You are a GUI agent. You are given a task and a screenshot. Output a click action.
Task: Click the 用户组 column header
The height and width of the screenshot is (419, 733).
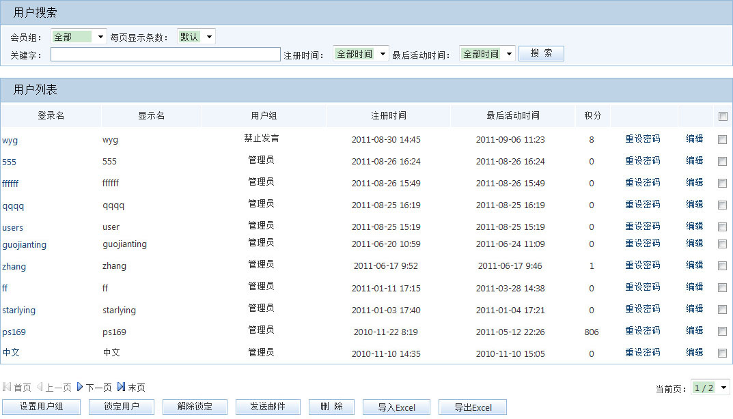pyautogui.click(x=264, y=115)
